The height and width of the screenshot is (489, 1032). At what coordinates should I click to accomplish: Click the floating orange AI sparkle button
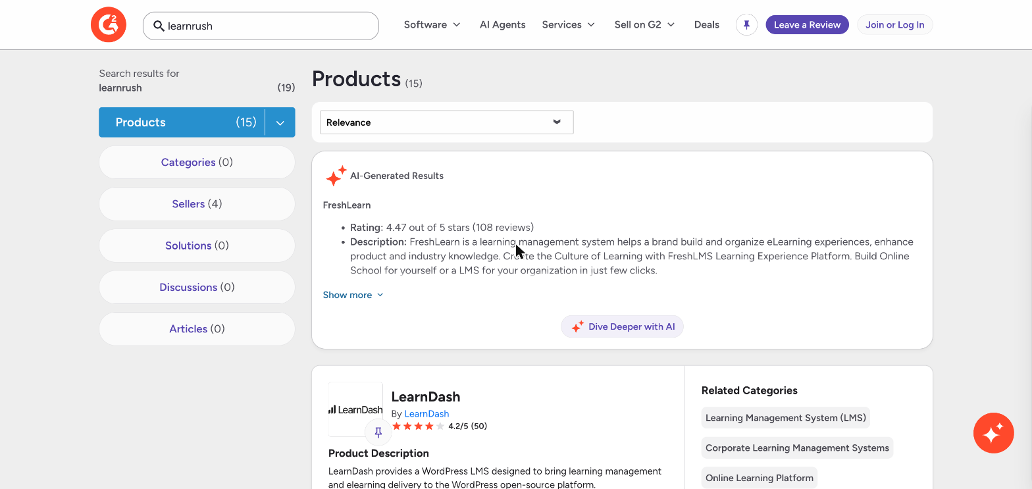coord(993,433)
